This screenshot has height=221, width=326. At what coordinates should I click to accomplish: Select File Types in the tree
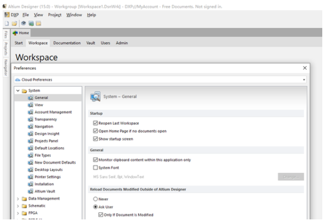pos(43,155)
